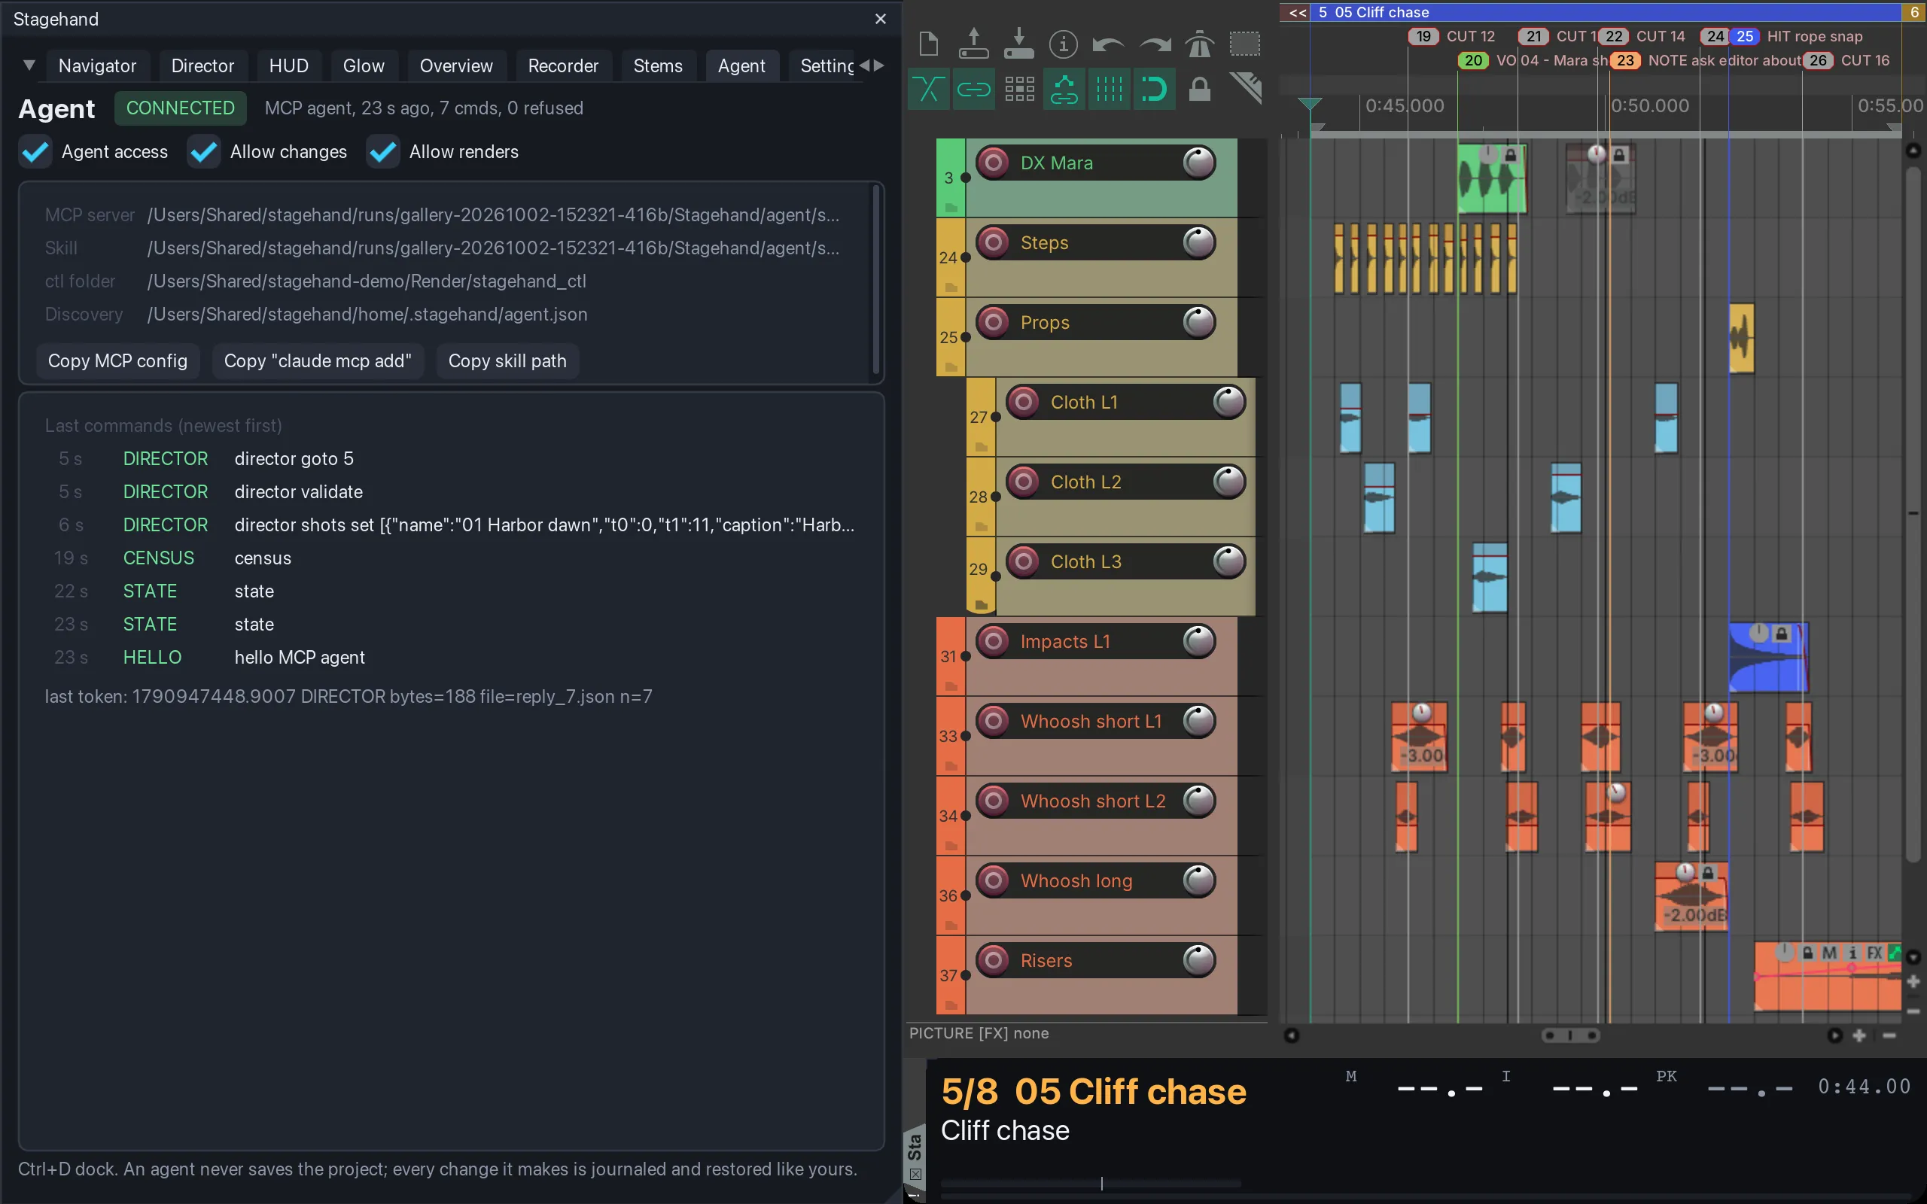This screenshot has width=1927, height=1204.
Task: Toggle ripple editing grid icon
Action: click(x=1018, y=90)
